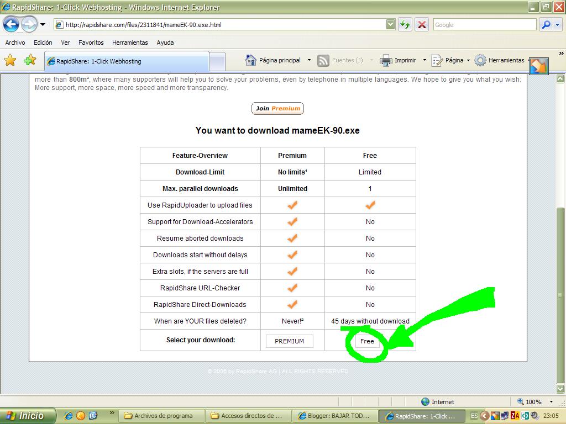Viewport: 566px width, 424px height.
Task: Click the 'Download-Limit' row label
Action: click(200, 172)
